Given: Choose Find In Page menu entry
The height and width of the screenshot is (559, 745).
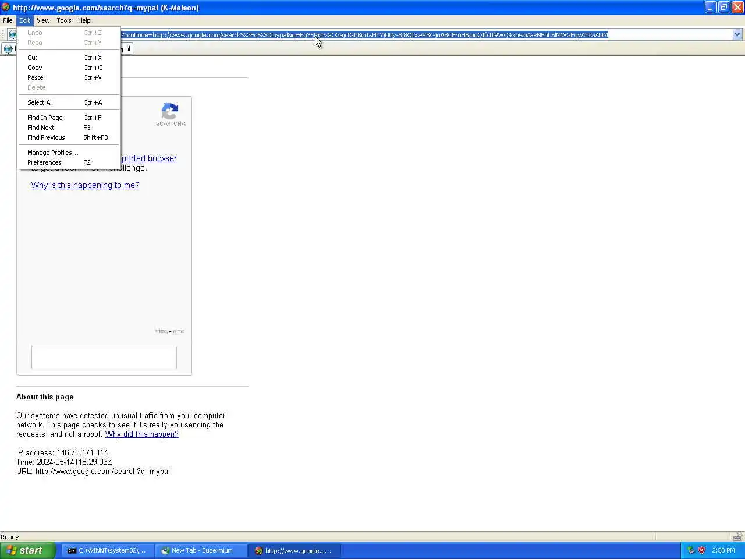Looking at the screenshot, I should tap(69, 118).
